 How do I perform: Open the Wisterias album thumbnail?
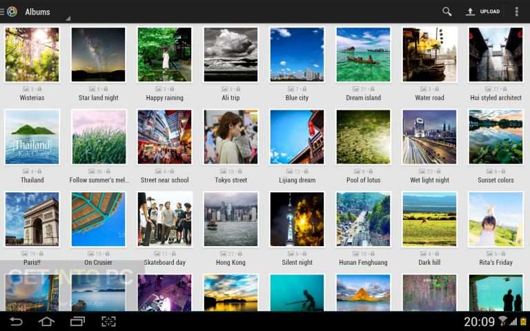coord(32,54)
